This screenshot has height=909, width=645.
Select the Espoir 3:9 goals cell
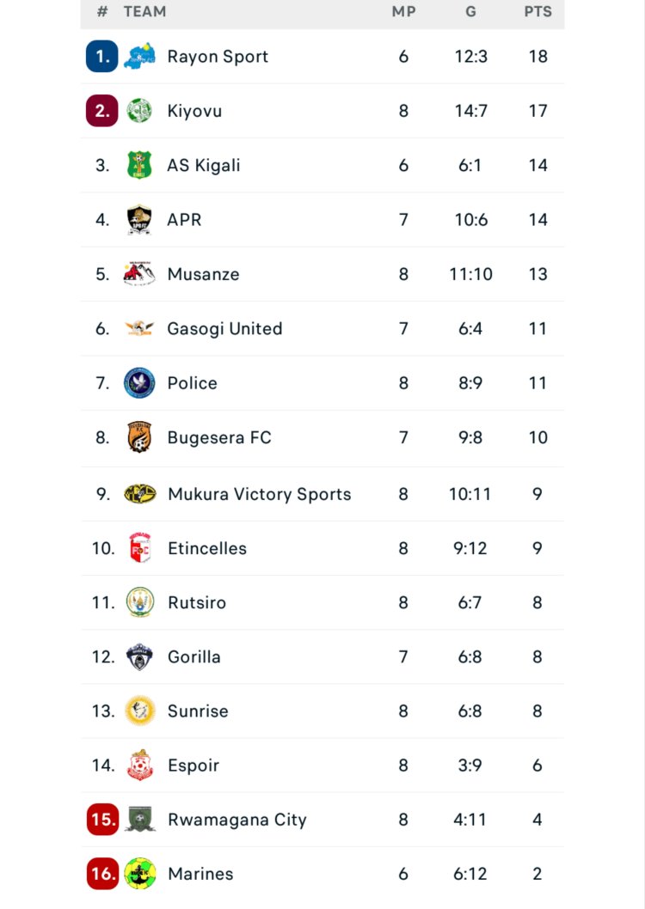(470, 765)
